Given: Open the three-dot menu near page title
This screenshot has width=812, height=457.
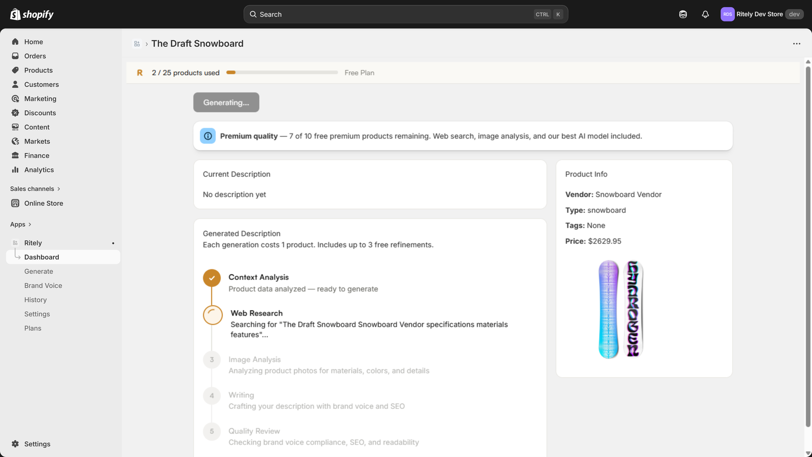Looking at the screenshot, I should (796, 44).
